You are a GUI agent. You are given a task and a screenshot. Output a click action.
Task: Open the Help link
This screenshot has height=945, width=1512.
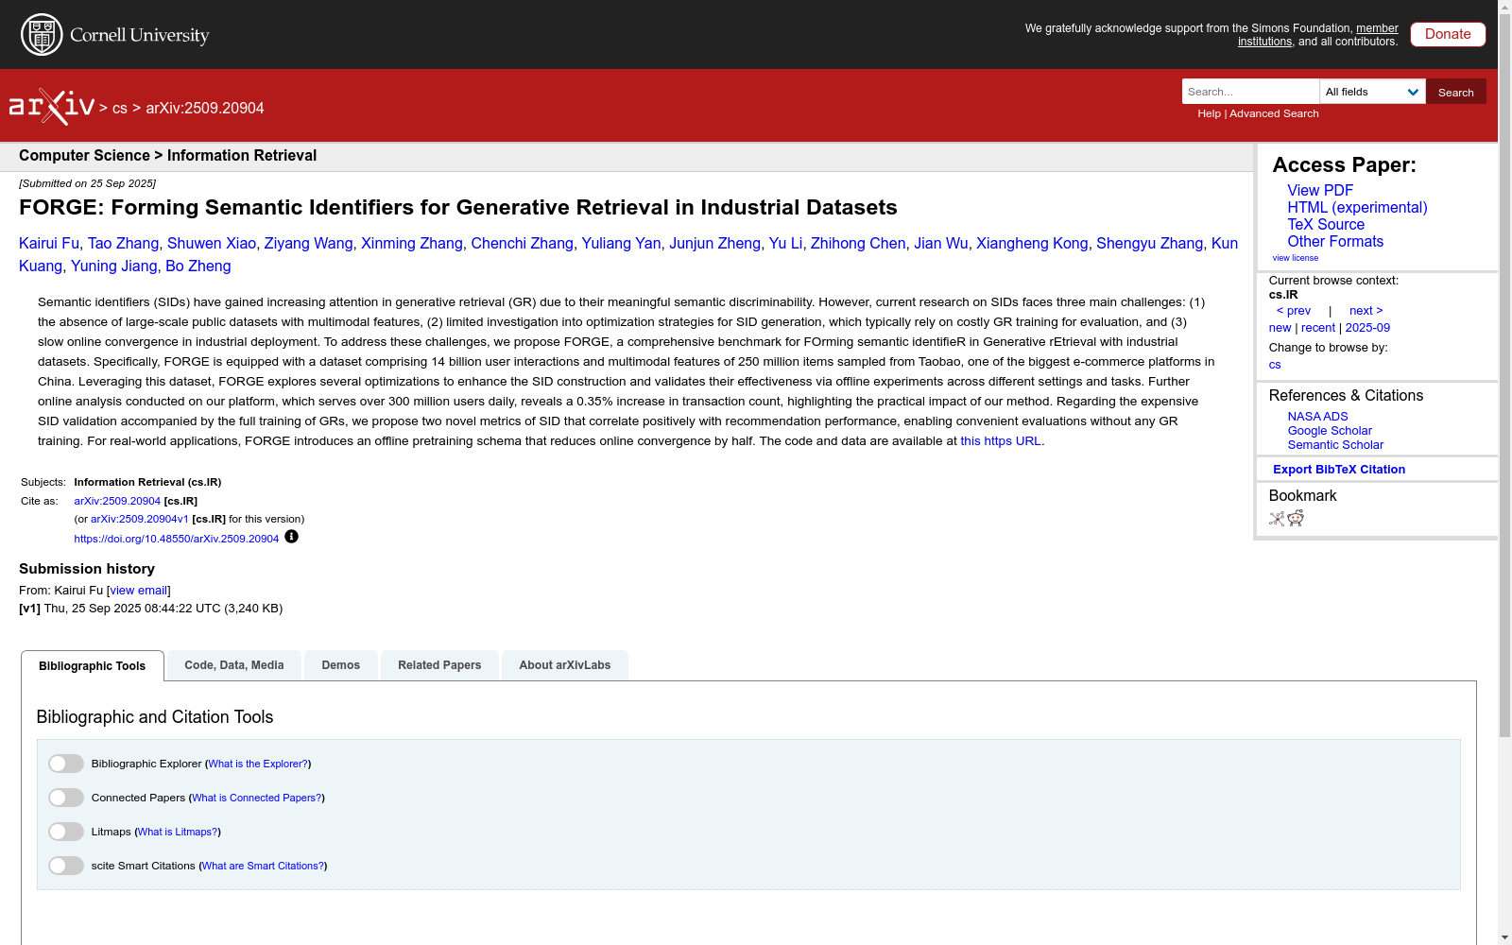(1209, 113)
